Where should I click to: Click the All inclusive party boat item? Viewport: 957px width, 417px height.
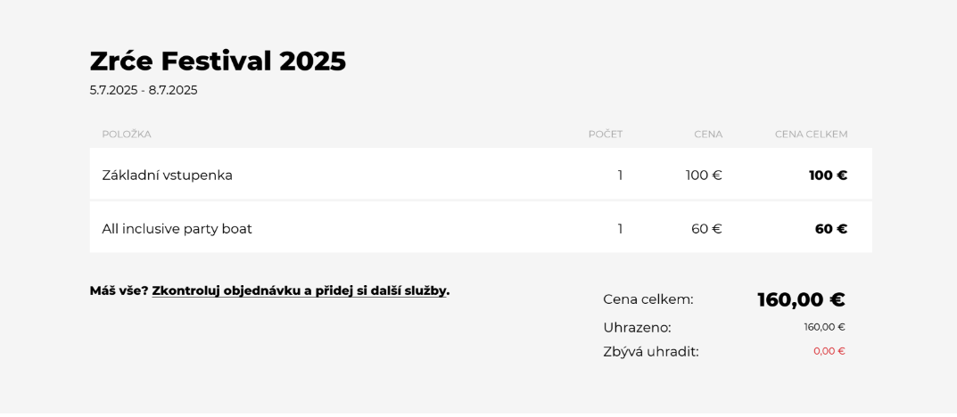pyautogui.click(x=177, y=229)
